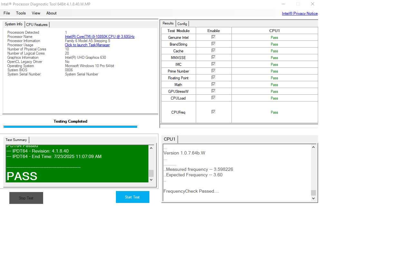
Task: Close the Processor Diagnostic Tool window
Action: coord(312,4)
